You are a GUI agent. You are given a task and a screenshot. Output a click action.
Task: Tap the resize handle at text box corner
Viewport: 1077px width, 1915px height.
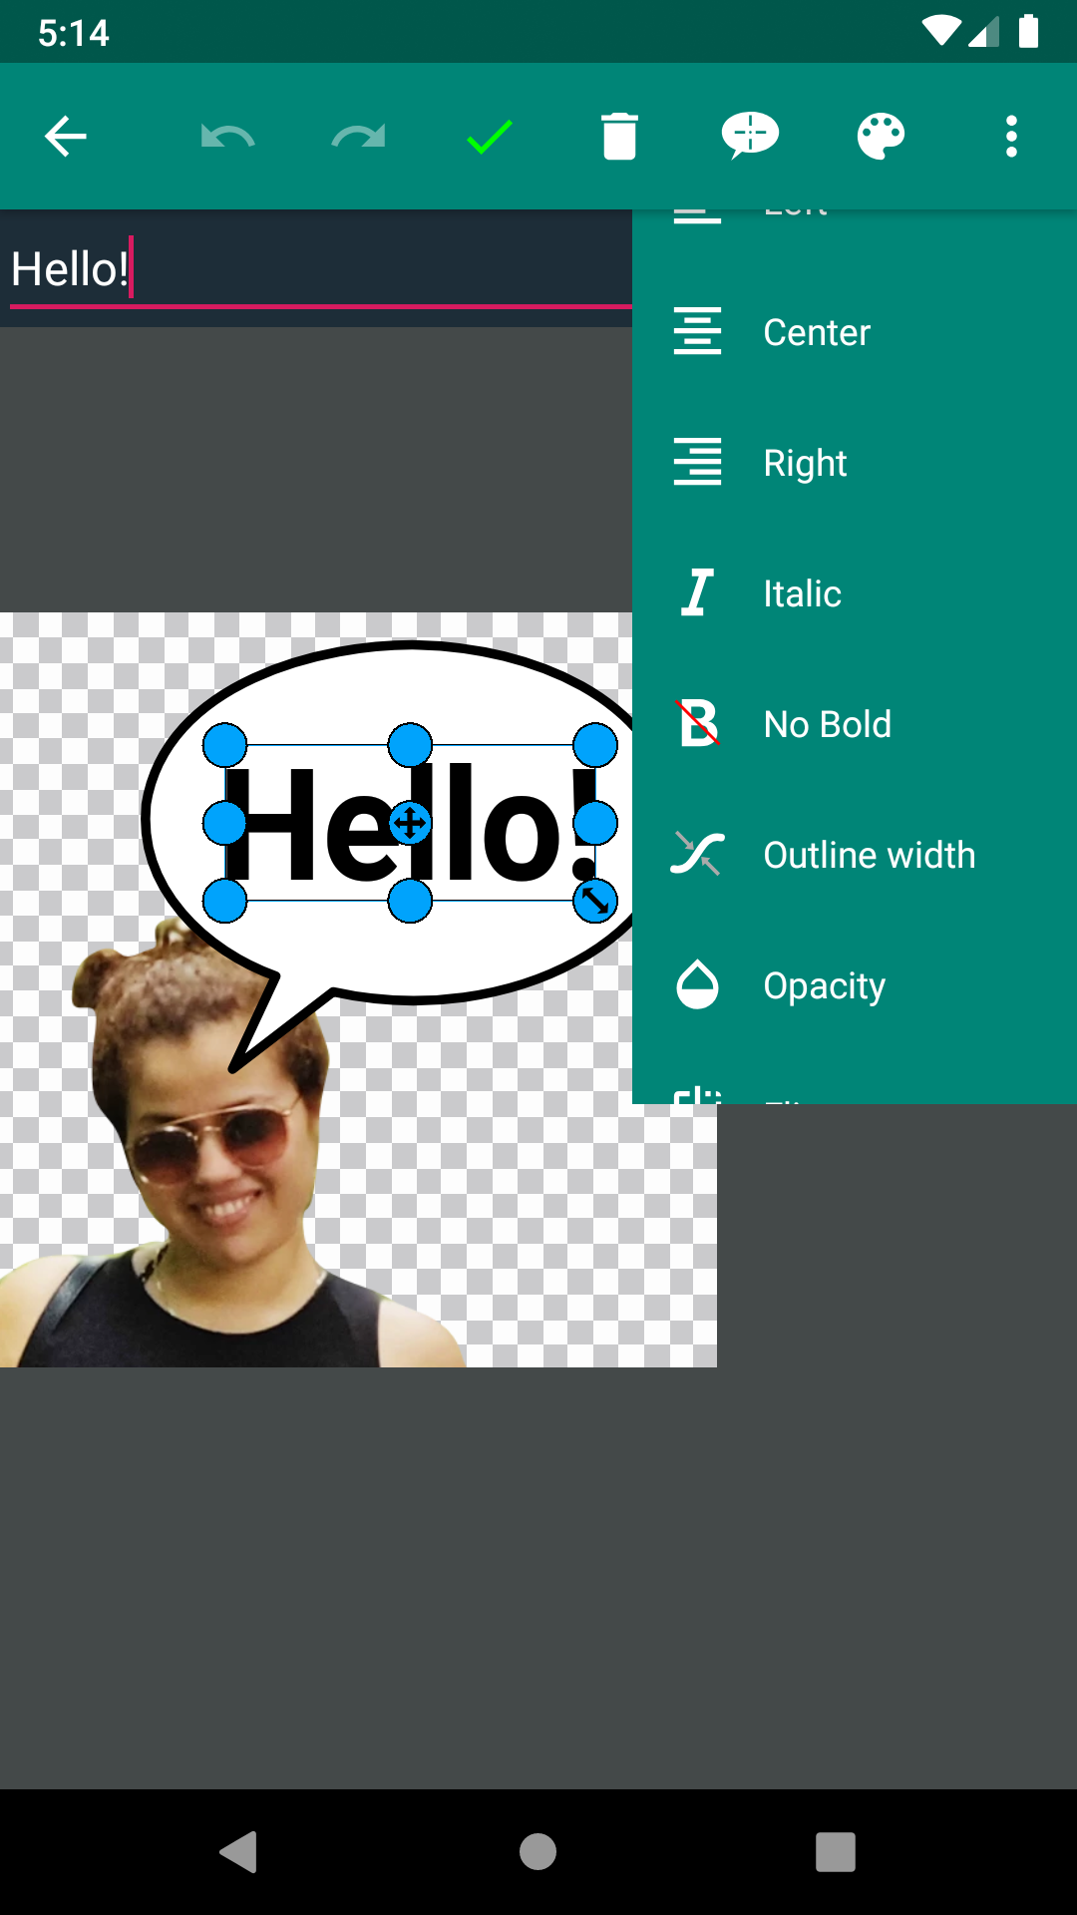(595, 902)
